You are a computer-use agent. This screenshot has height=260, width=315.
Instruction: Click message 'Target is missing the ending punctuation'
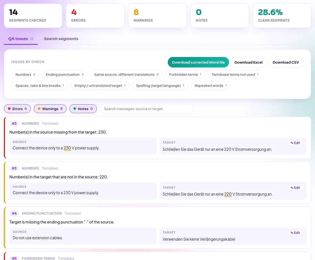click(x=62, y=222)
